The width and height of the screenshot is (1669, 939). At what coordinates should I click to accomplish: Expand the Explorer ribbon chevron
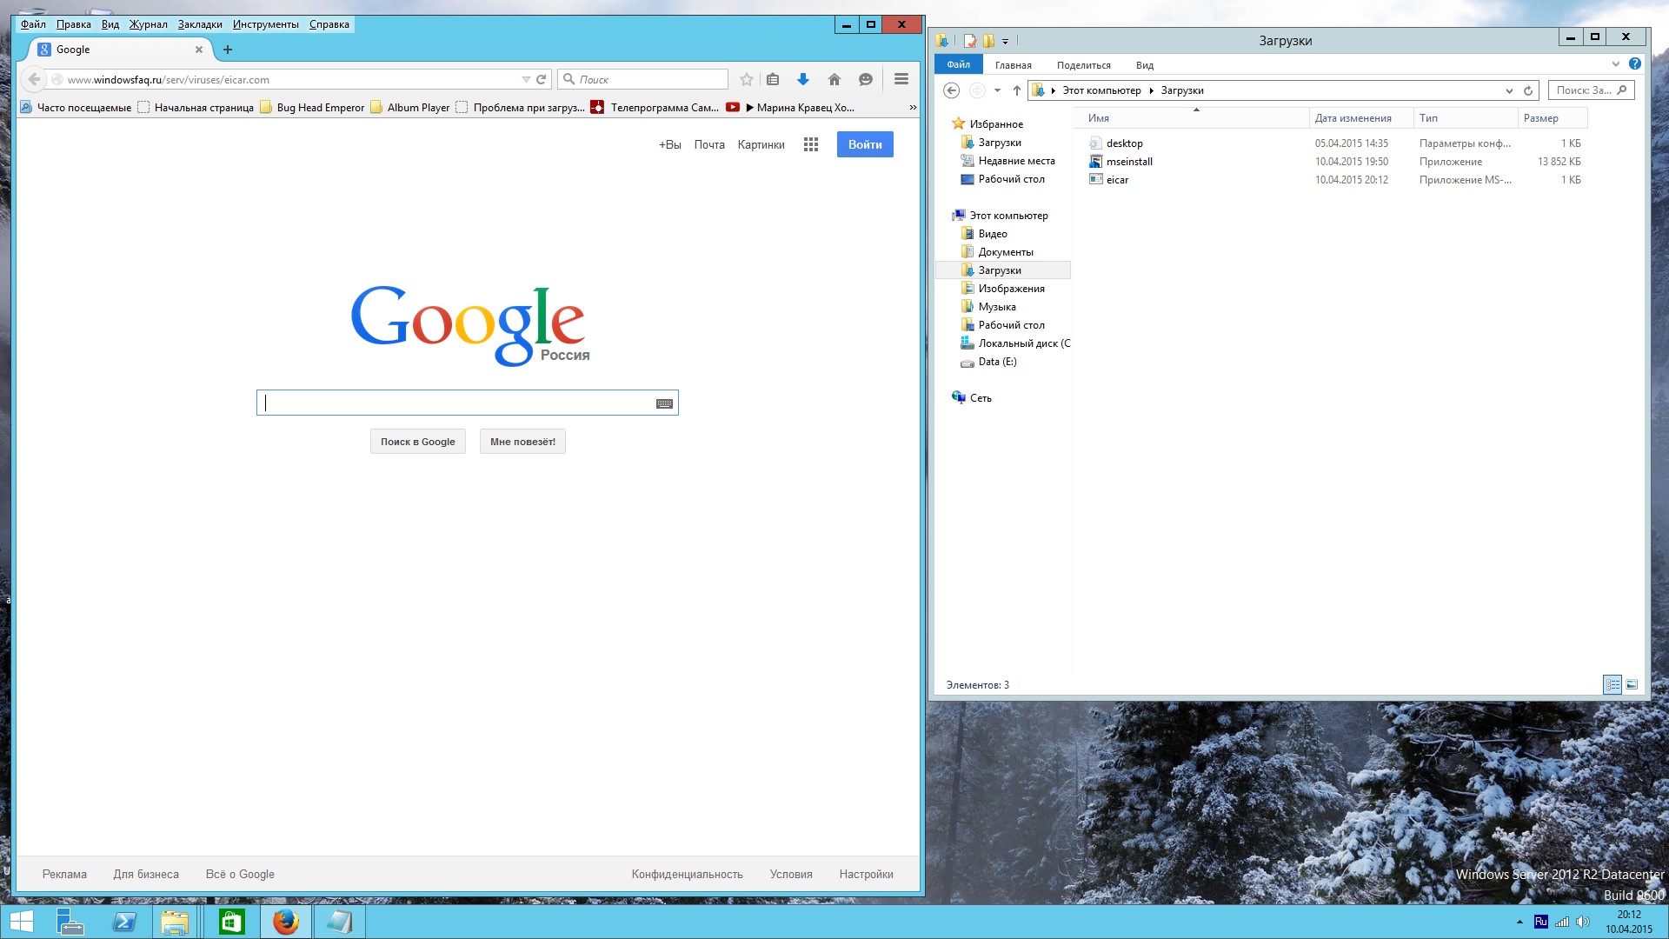[x=1615, y=64]
